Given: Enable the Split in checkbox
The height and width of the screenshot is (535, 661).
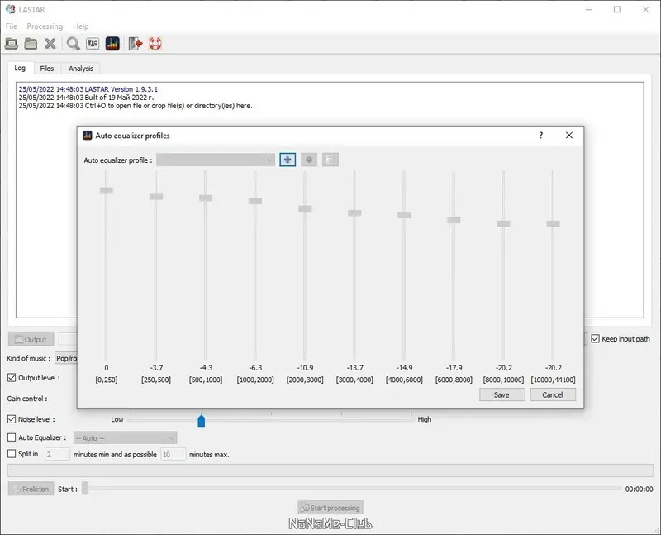Looking at the screenshot, I should click(x=12, y=454).
